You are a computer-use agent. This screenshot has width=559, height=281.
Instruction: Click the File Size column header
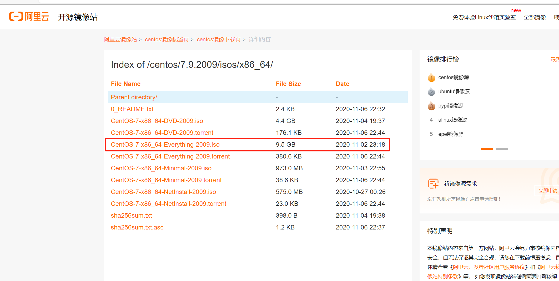coord(288,84)
